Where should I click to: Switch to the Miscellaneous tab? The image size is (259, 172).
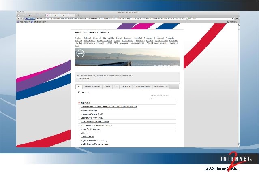pyautogui.click(x=161, y=87)
